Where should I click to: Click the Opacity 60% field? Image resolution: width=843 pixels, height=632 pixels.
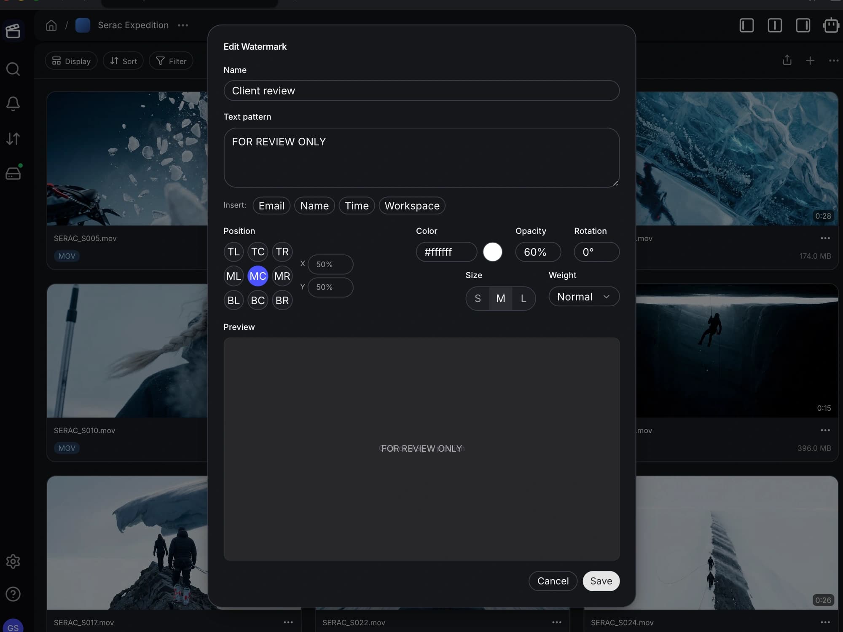point(538,252)
